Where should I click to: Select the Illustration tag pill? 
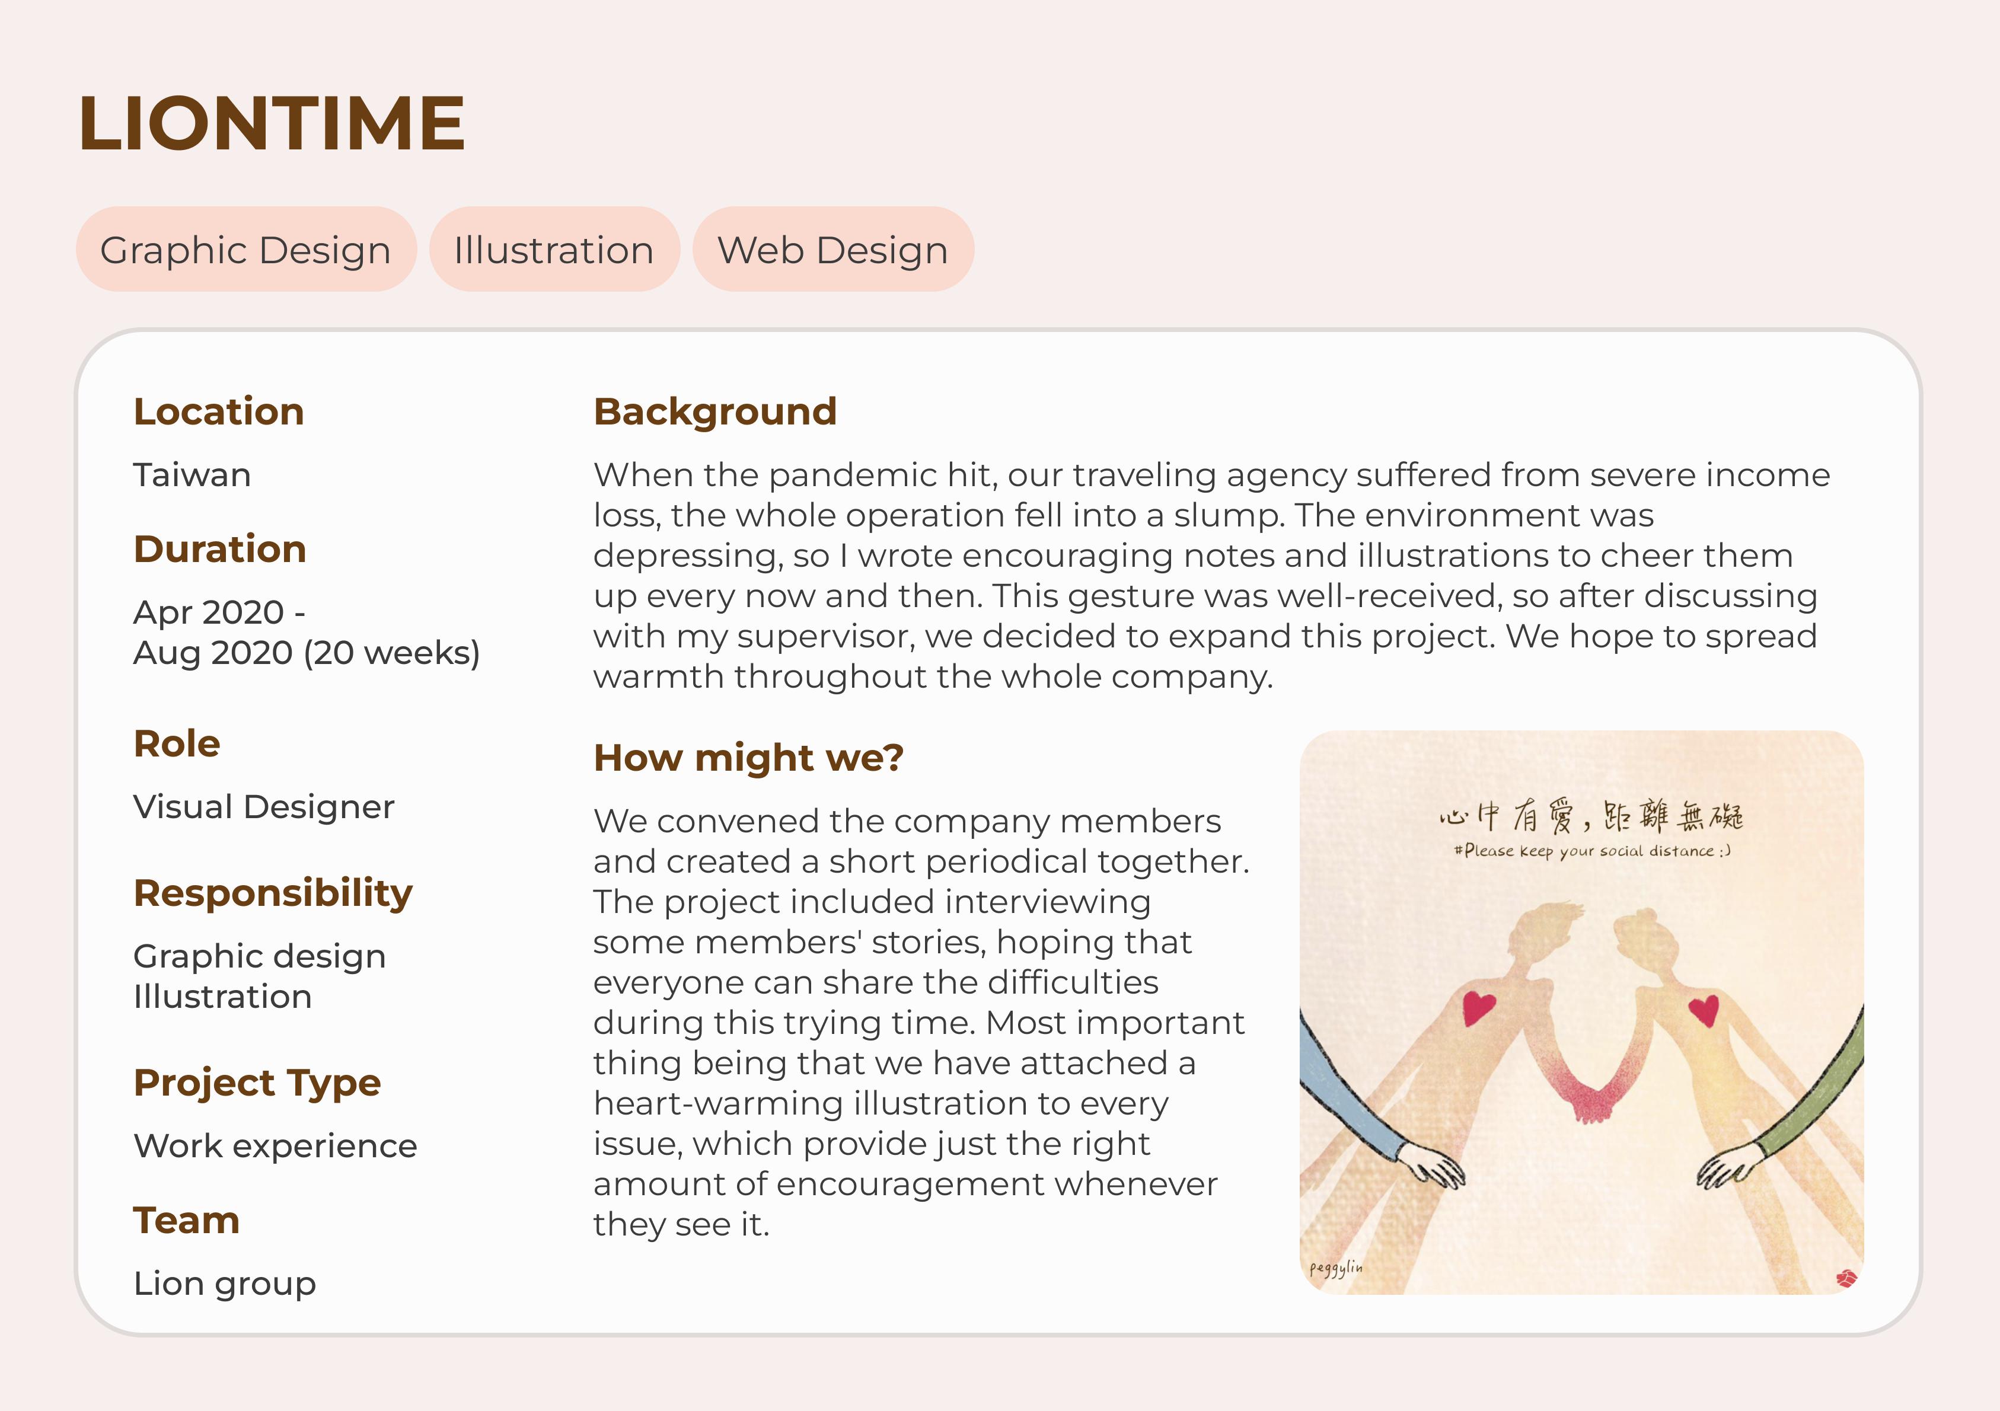pyautogui.click(x=554, y=250)
